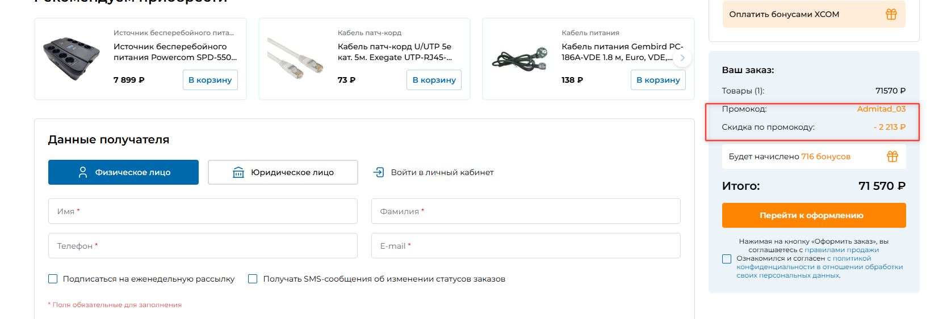The image size is (947, 319).
Task: Click the Gembird power cable image
Action: tap(519, 59)
